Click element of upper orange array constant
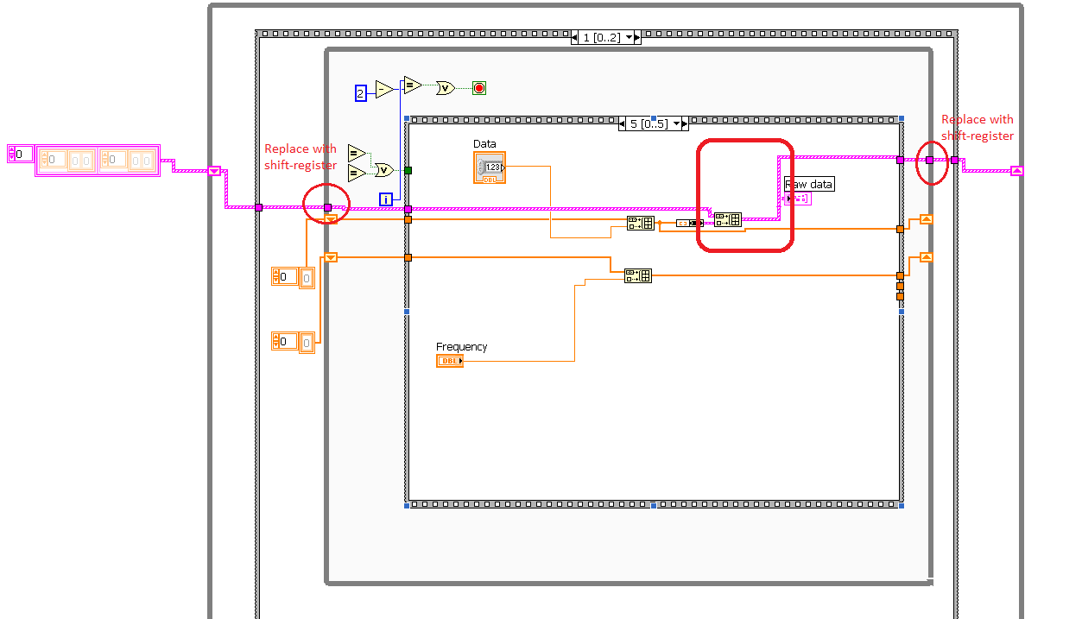The width and height of the screenshot is (1082, 619). [x=307, y=277]
